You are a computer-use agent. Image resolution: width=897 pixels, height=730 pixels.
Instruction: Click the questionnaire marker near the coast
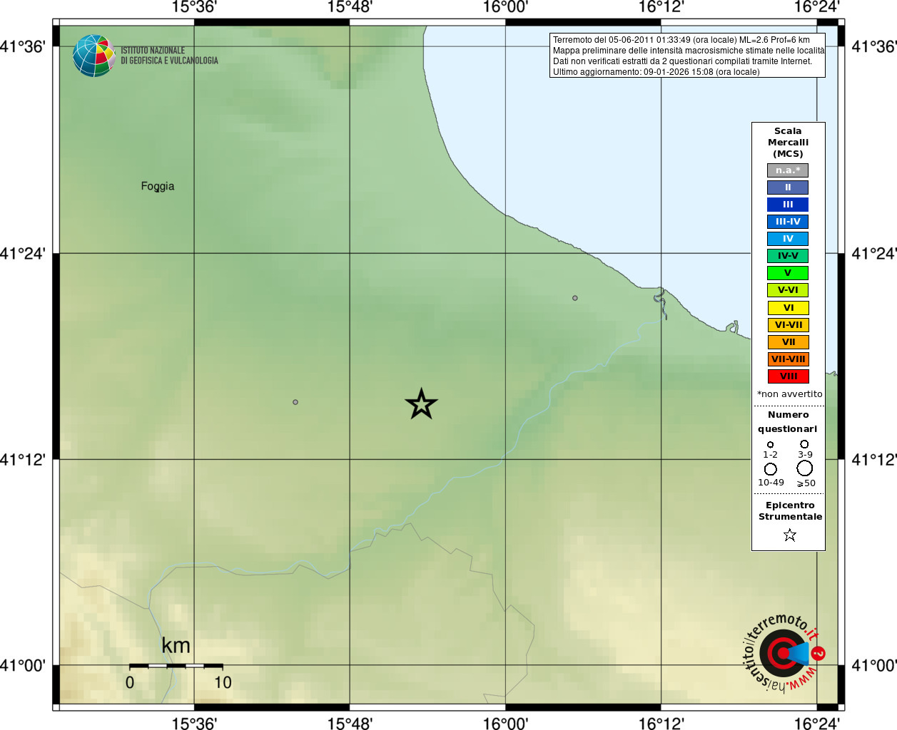tap(574, 298)
